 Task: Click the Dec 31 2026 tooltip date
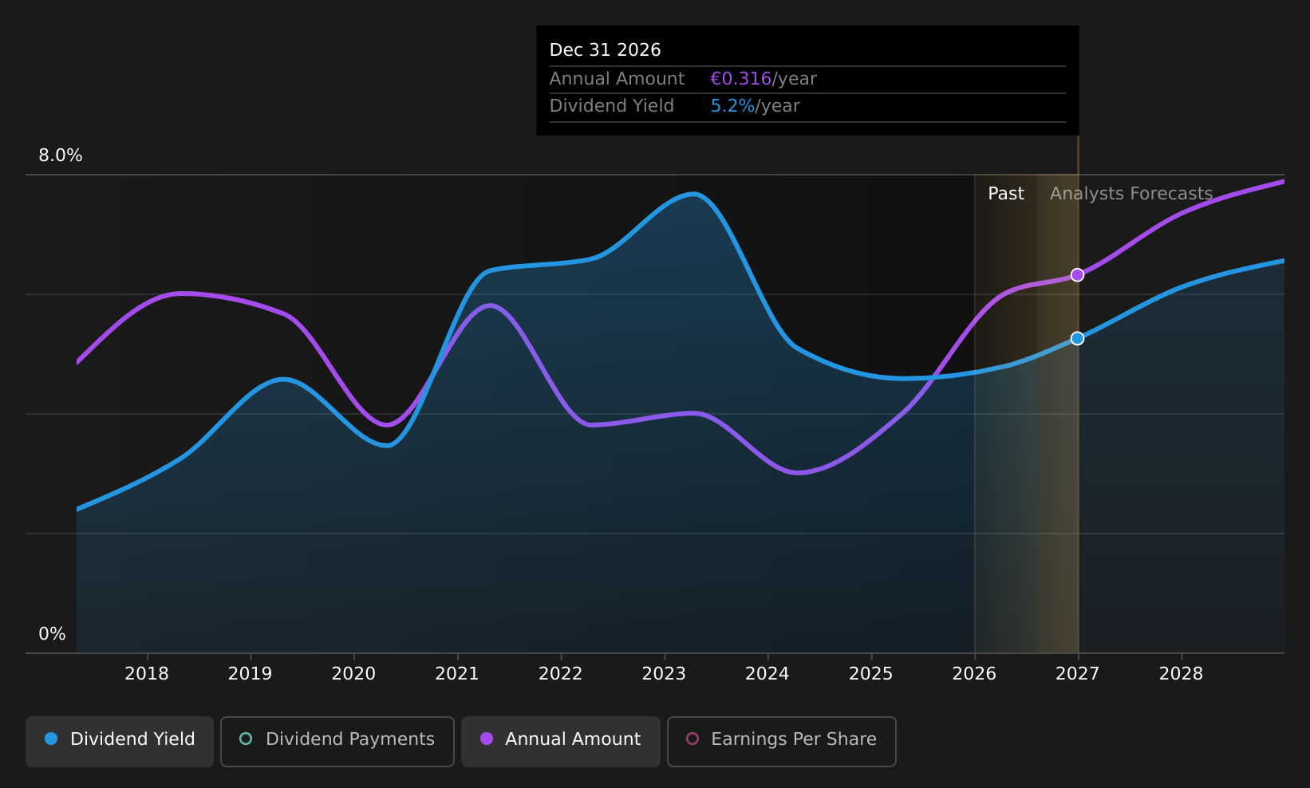click(606, 50)
